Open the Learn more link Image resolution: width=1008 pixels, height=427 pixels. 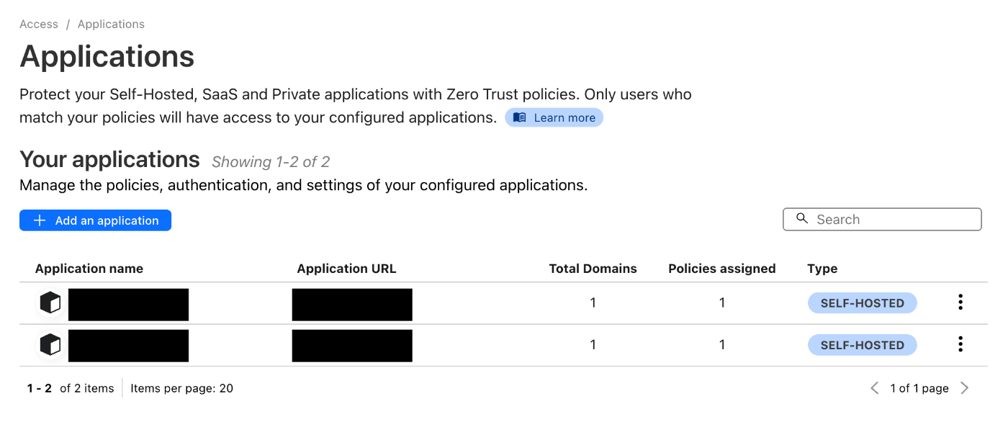pyautogui.click(x=564, y=118)
